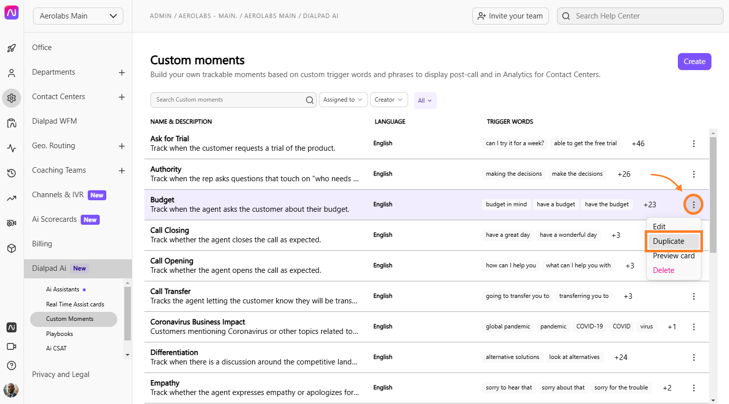
Task: Click the sidebar submenu scroll-down arrow
Action: (127, 355)
